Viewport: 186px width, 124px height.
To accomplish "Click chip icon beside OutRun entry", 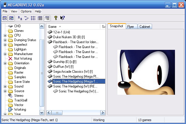I will pyautogui.click(x=50, y=67).
